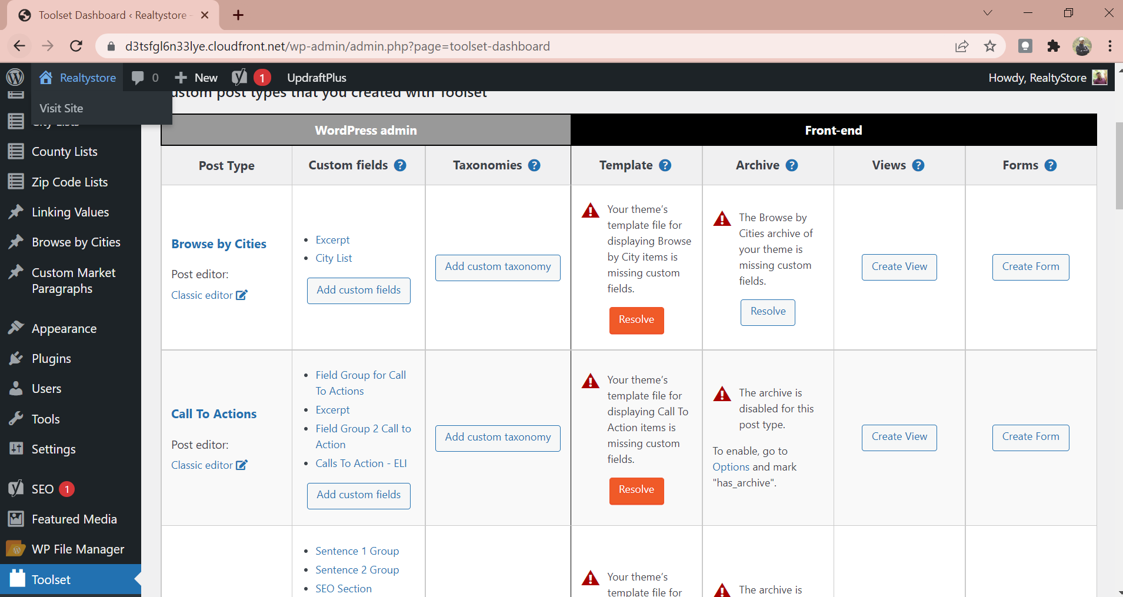Bookmark this page with the star icon
The width and height of the screenshot is (1123, 597).
click(x=990, y=46)
